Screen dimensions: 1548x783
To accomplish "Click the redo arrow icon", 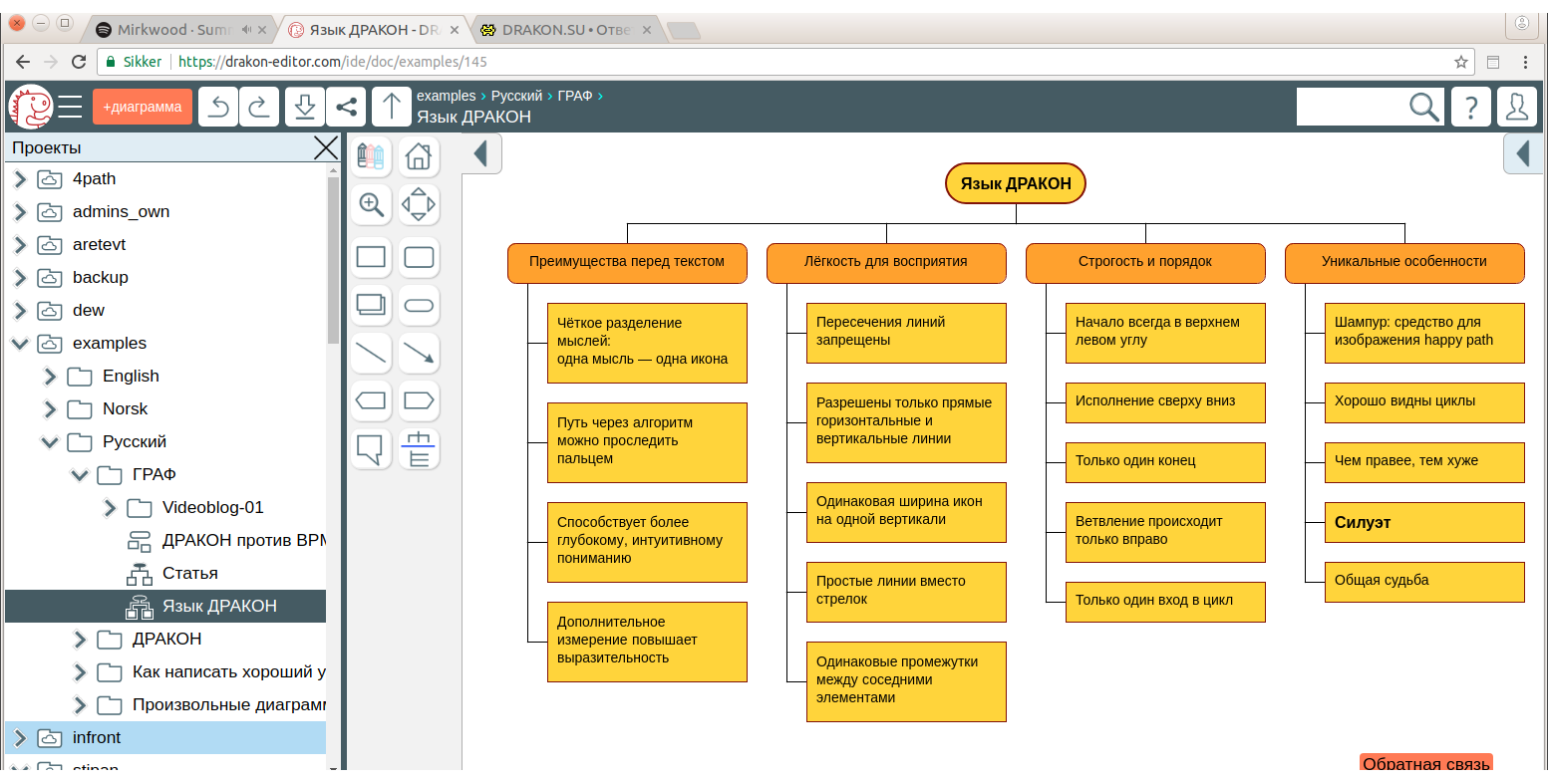I will (x=258, y=107).
